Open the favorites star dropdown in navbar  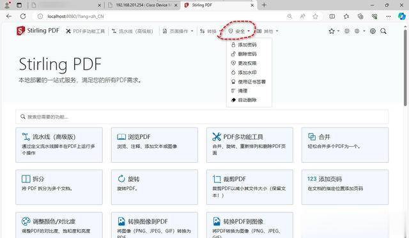334,31
